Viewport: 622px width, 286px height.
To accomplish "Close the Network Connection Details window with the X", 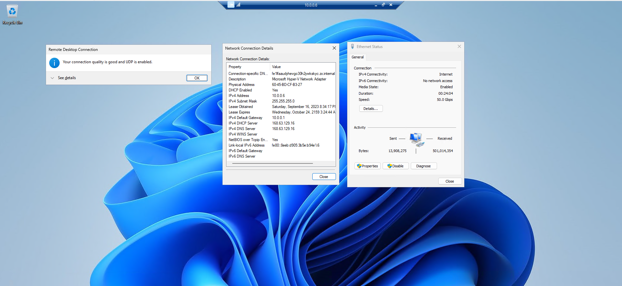I will (334, 48).
